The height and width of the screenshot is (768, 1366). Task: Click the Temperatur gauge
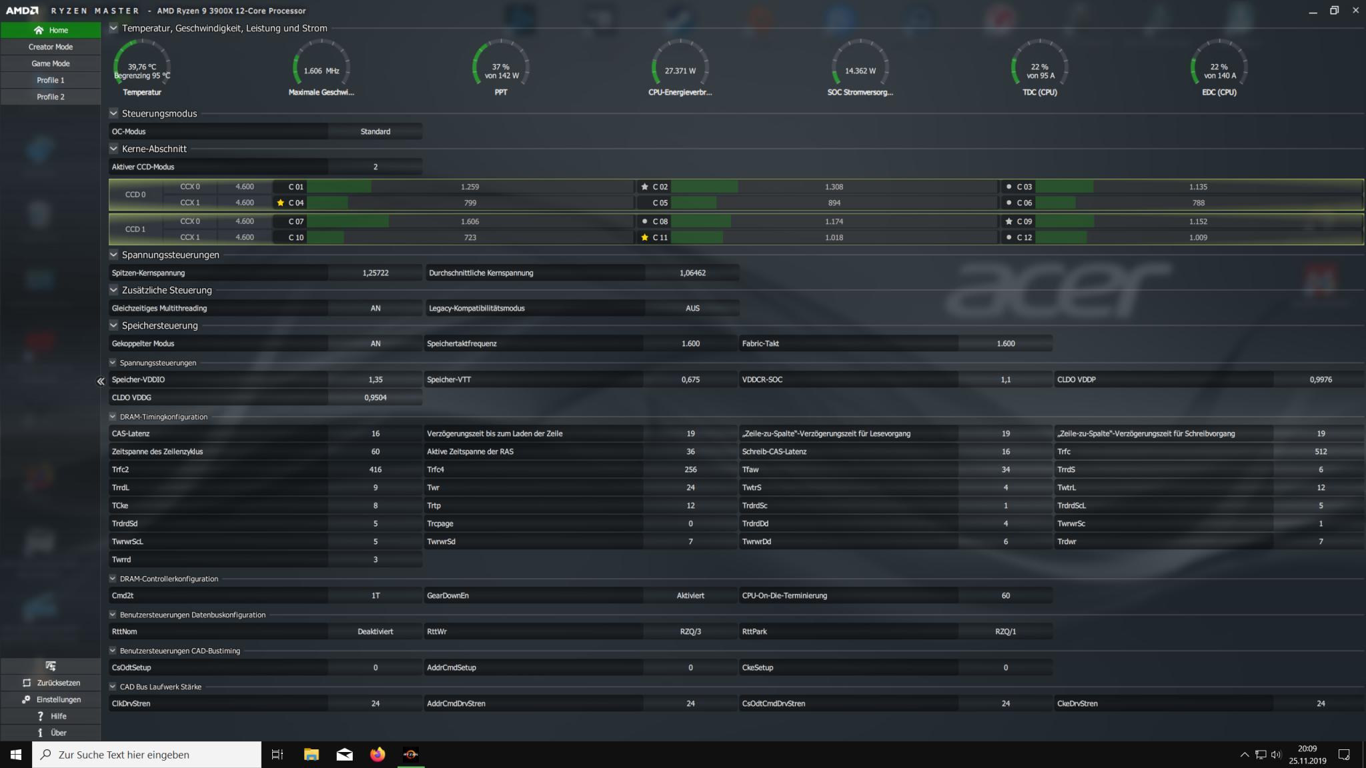point(142,67)
